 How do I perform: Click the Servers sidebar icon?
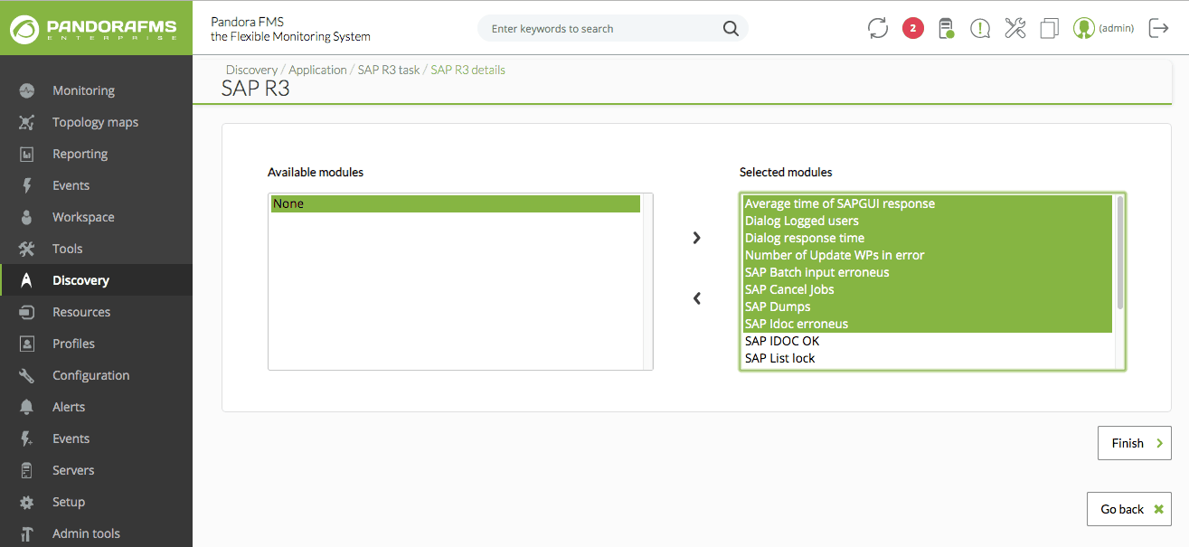point(27,470)
